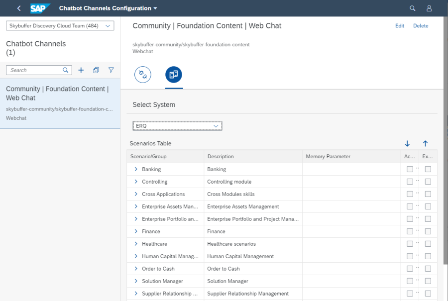Expand the Finance scenario group
Image resolution: width=448 pixels, height=301 pixels.
tap(136, 231)
